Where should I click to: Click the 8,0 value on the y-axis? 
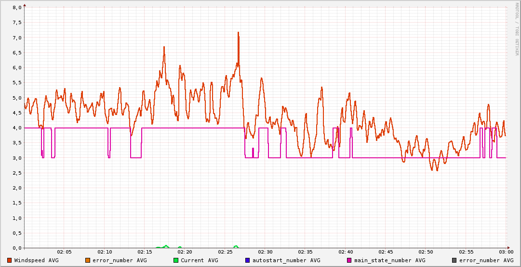click(x=17, y=8)
